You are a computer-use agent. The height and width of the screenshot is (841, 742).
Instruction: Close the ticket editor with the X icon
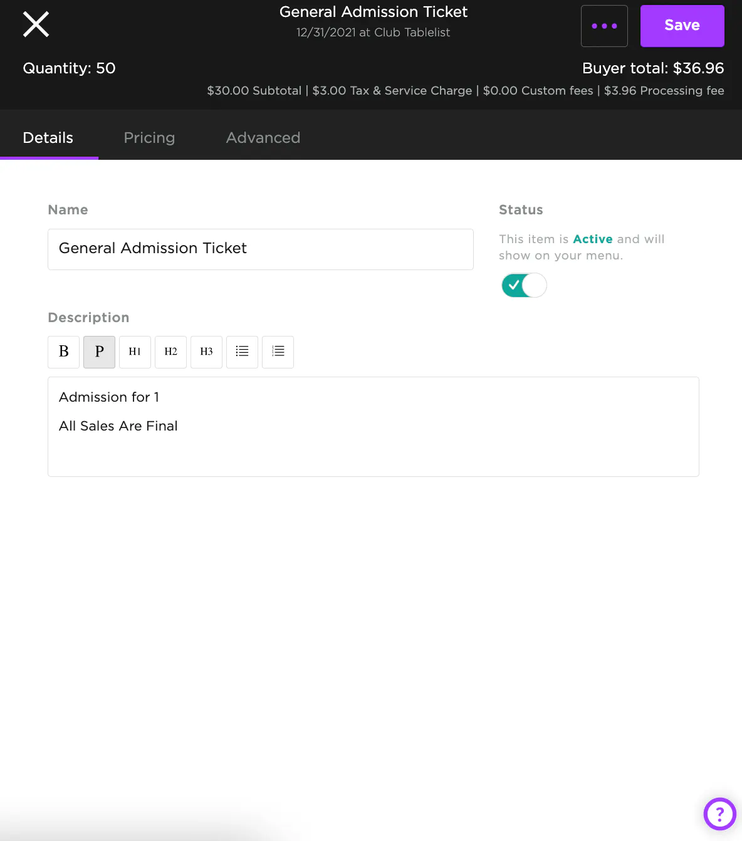click(x=36, y=24)
